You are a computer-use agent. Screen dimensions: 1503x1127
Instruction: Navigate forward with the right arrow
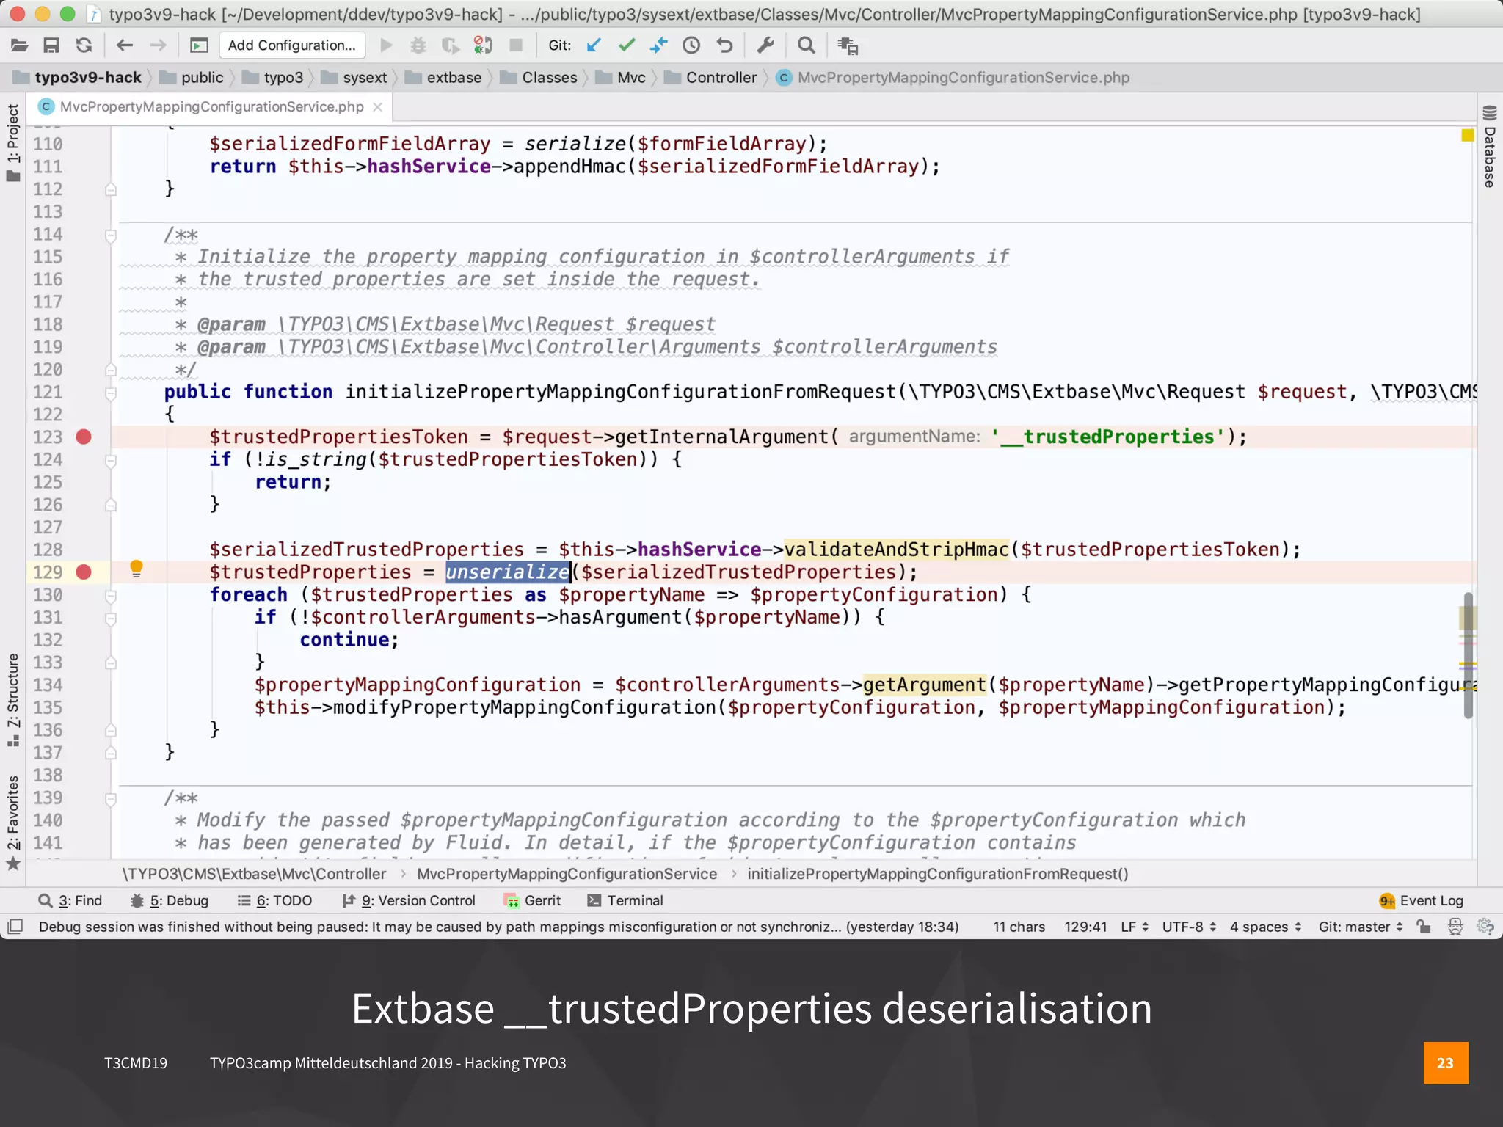point(158,45)
